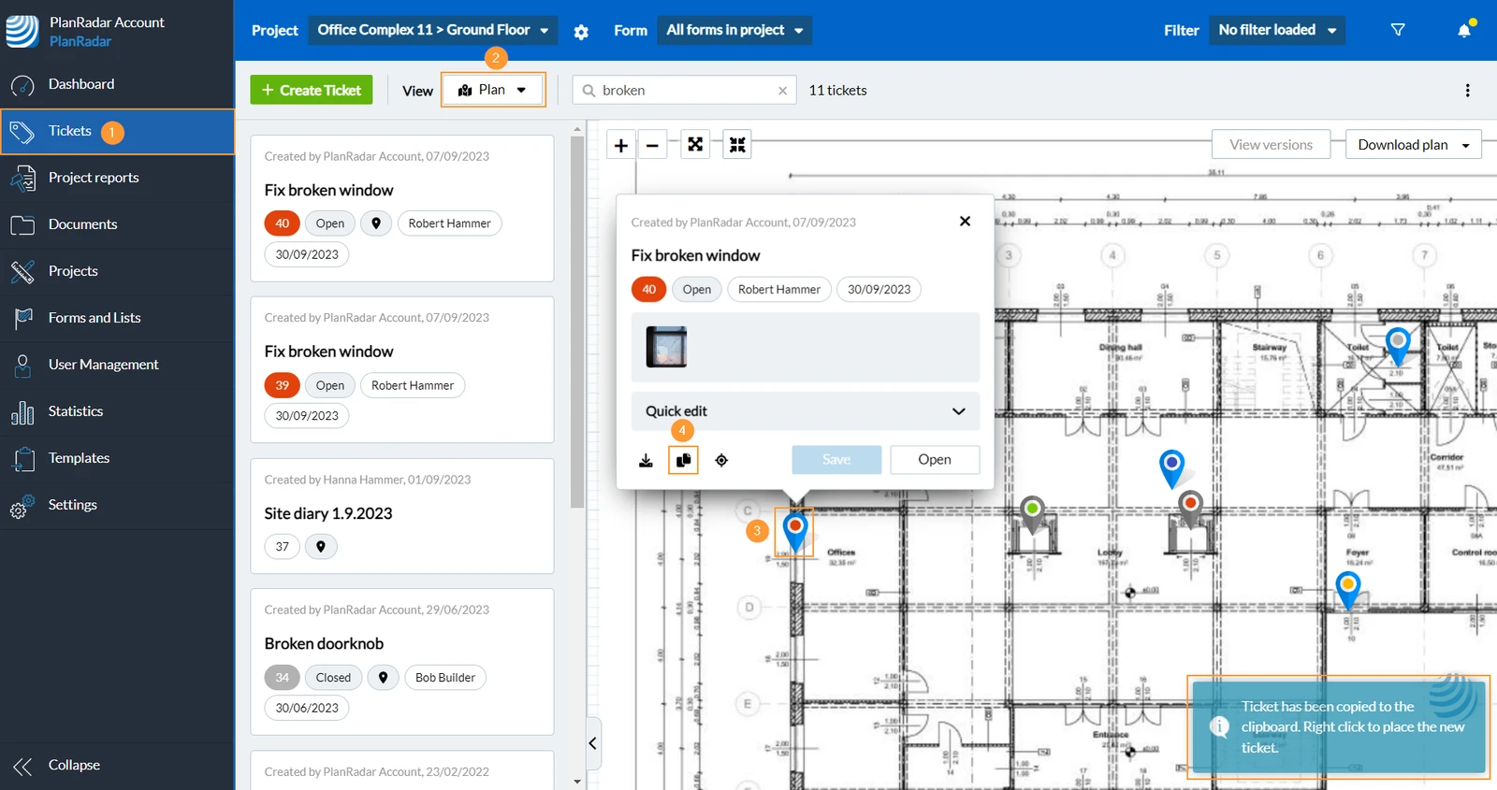
Task: Open the window photo thumbnail in popup
Action: [x=666, y=347]
